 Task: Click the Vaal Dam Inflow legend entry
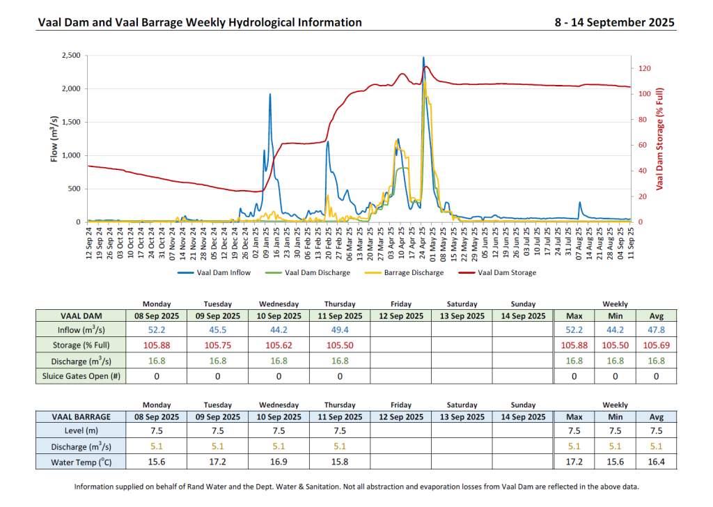point(214,273)
